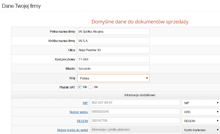Focus the Numer wpisu field 0000325245
Image resolution: width=220 pixels, height=134 pixels.
click(135, 111)
